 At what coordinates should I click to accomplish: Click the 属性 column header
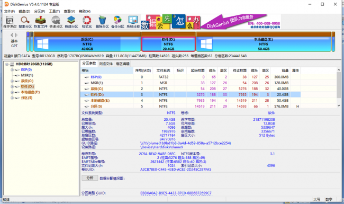pyautogui.click(x=295, y=70)
